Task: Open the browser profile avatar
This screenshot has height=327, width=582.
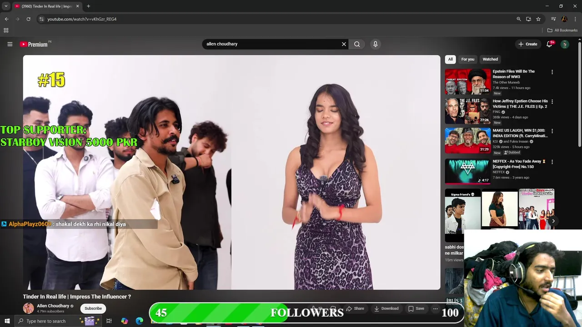Action: coord(564,19)
